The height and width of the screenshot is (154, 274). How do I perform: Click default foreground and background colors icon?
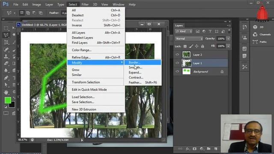click(6, 107)
